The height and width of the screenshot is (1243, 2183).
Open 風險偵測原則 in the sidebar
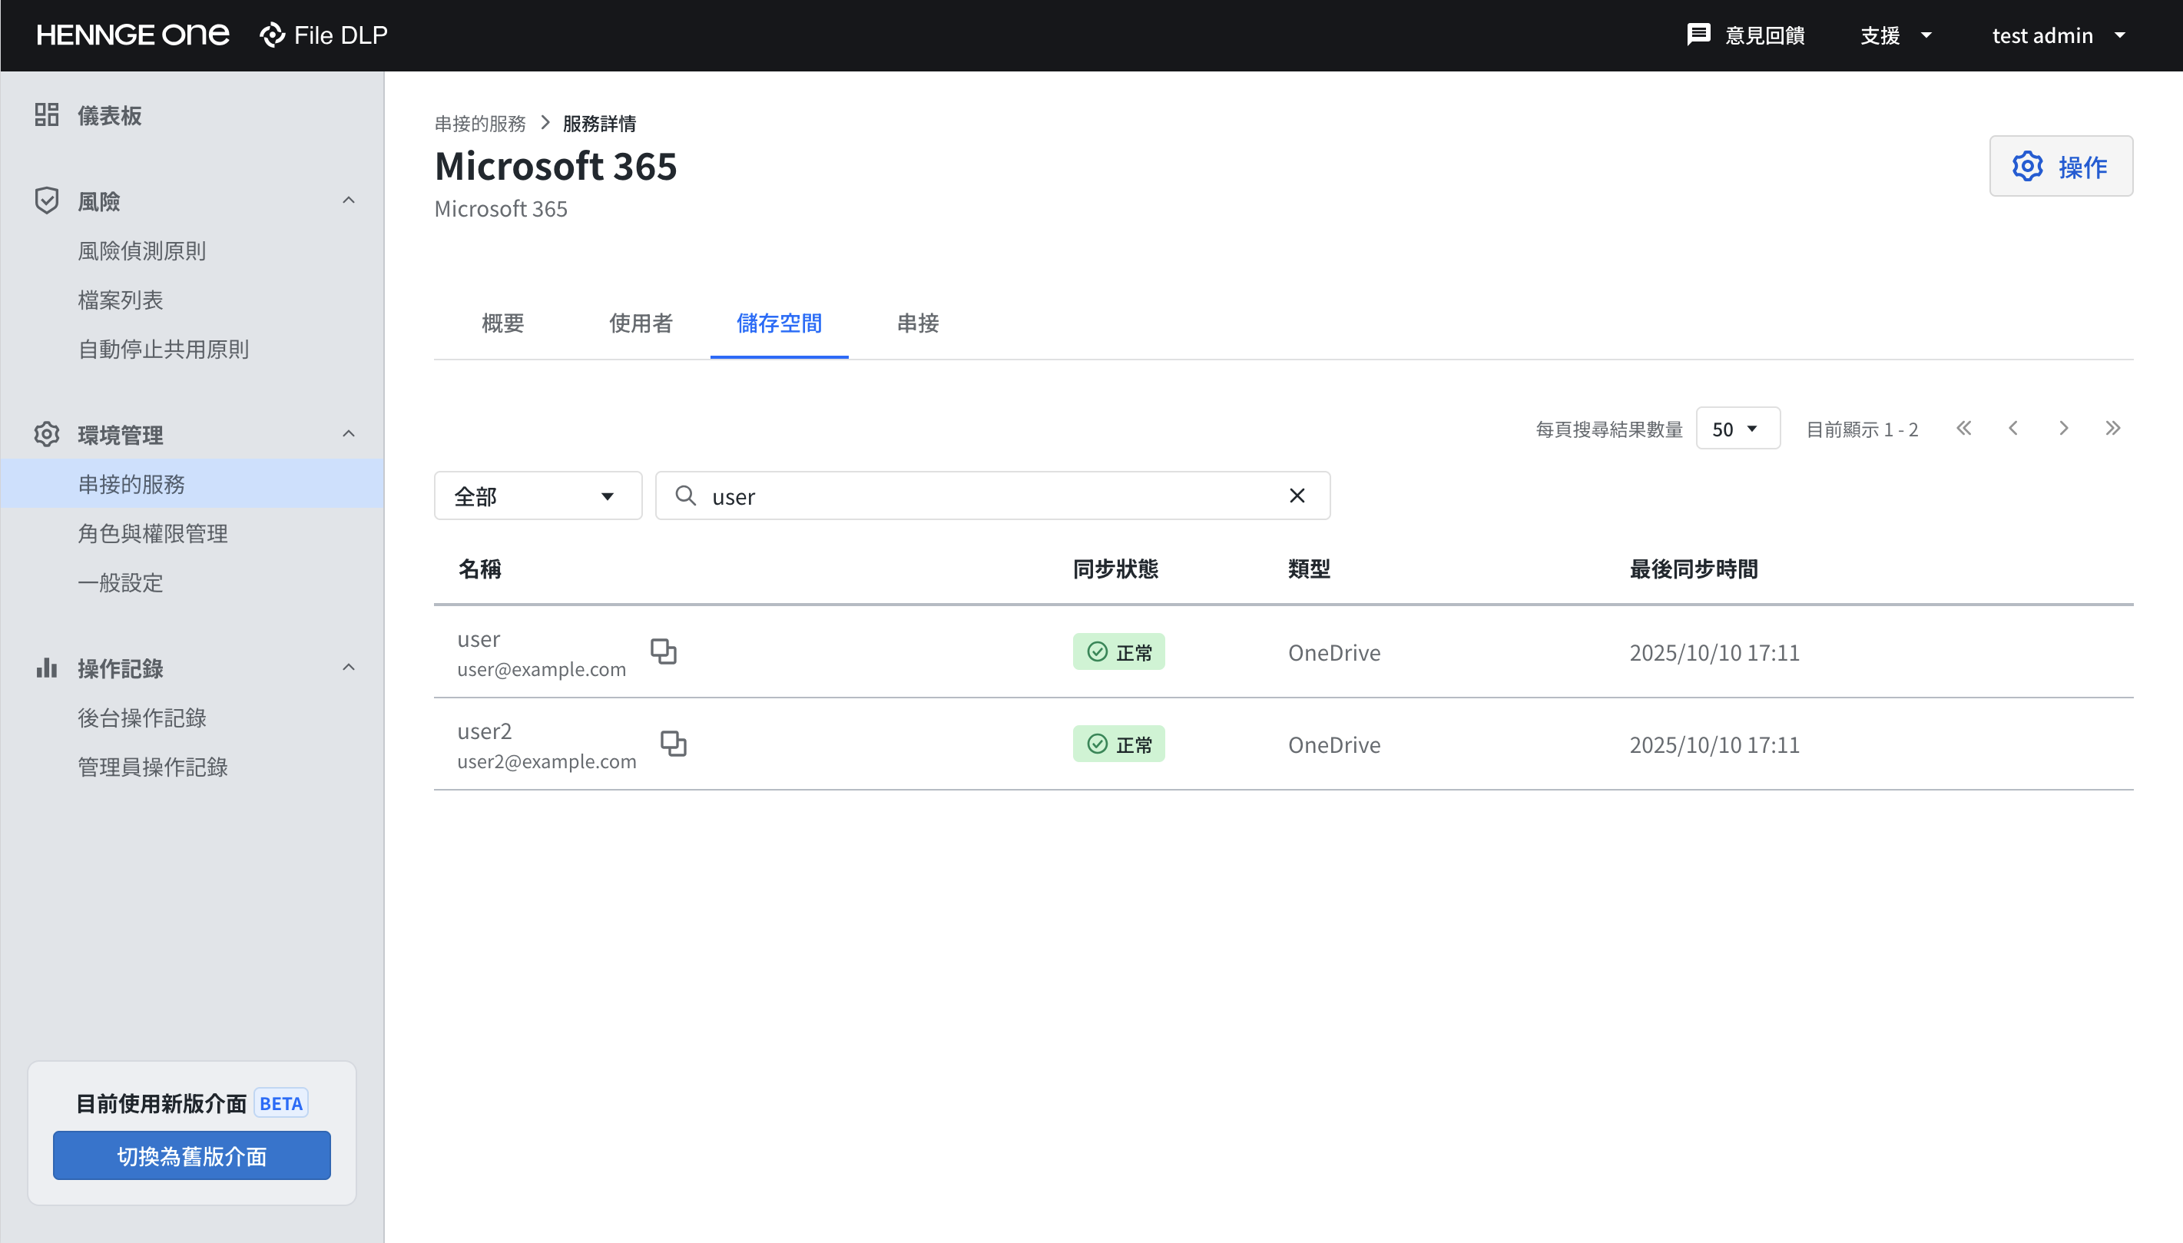[x=141, y=250]
